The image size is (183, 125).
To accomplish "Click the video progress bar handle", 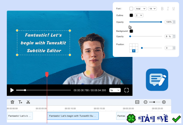I will [25, 90].
